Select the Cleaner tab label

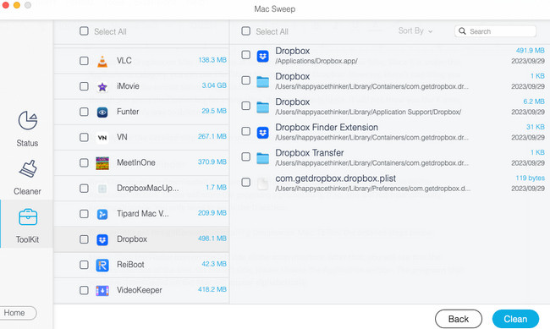pyautogui.click(x=27, y=191)
